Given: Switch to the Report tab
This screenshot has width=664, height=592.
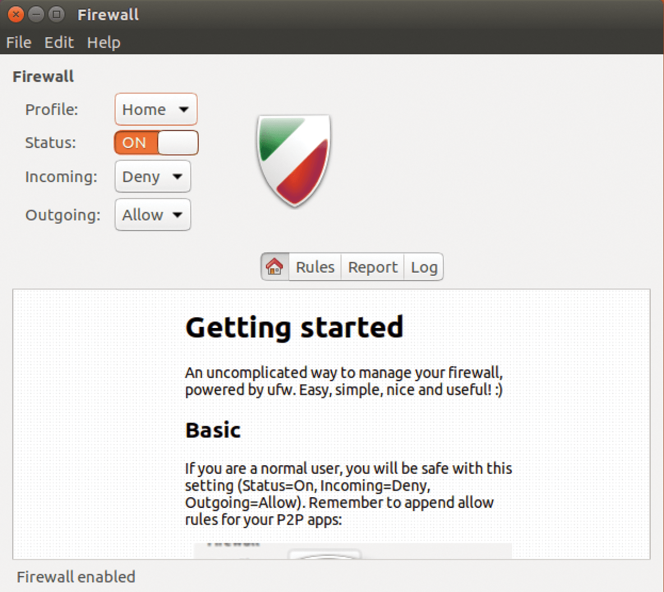Looking at the screenshot, I should click(x=372, y=267).
